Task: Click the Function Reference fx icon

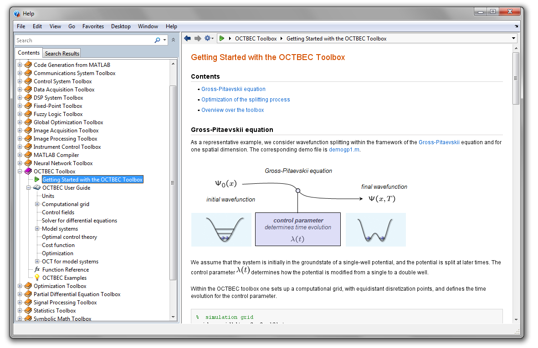Action: tap(37, 270)
